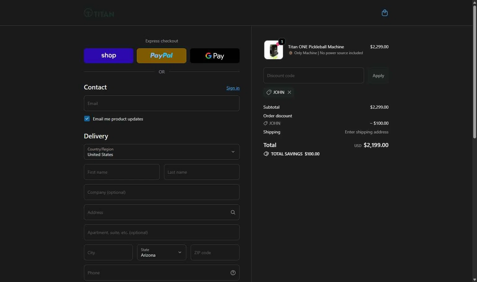Remove the JOHN discount code tag
Image resolution: width=477 pixels, height=282 pixels.
[289, 92]
